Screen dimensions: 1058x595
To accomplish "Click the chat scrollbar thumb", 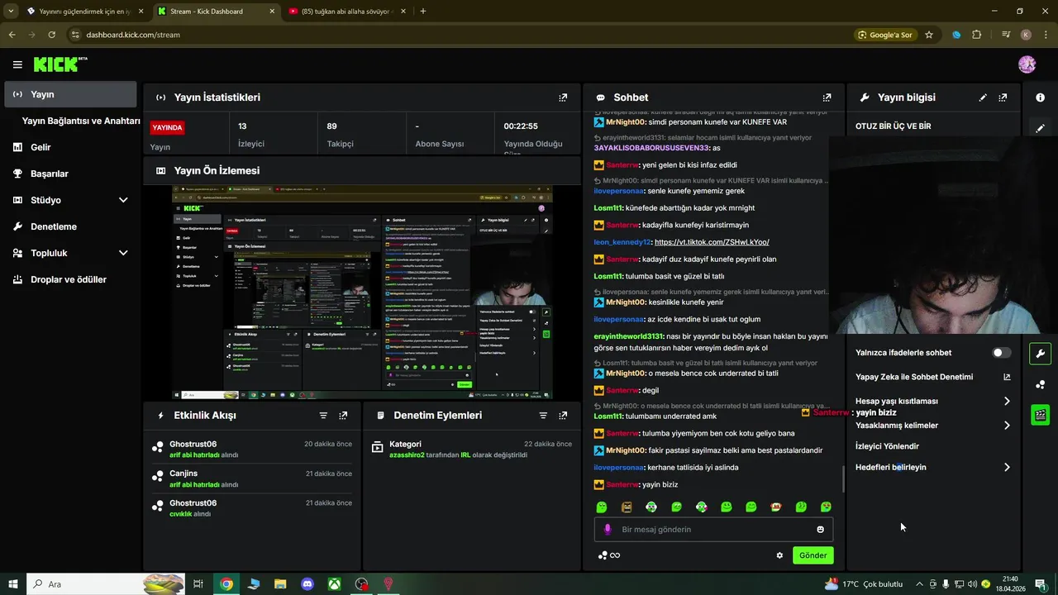I will 843,479.
